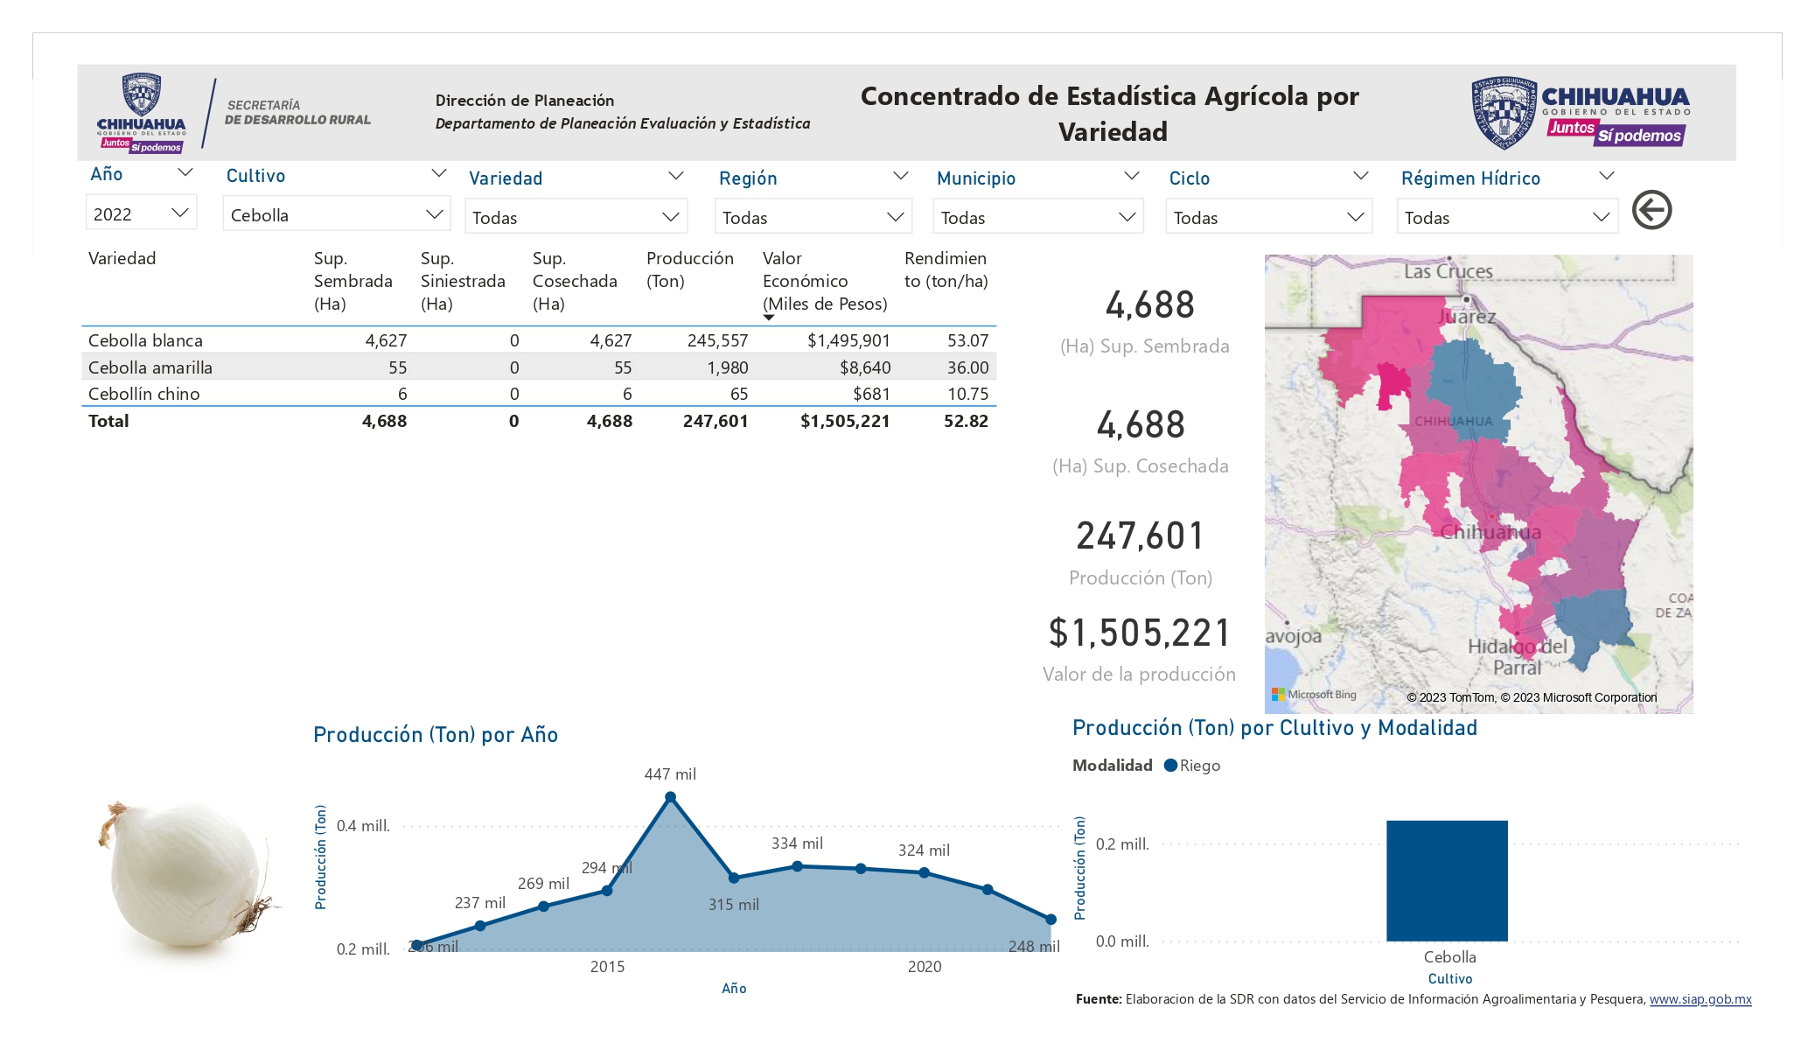
Task: Collapse the Municipio slicer header chevron
Action: pos(1131,176)
